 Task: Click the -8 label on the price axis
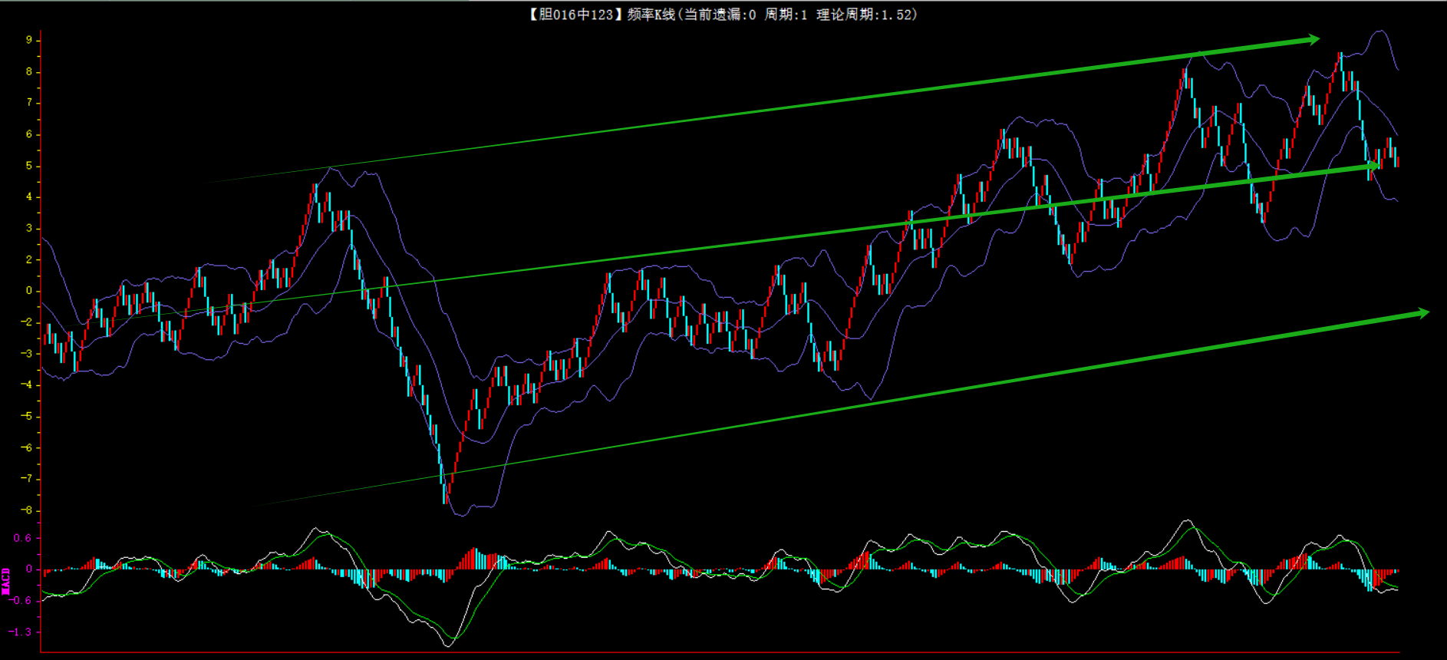coord(27,510)
